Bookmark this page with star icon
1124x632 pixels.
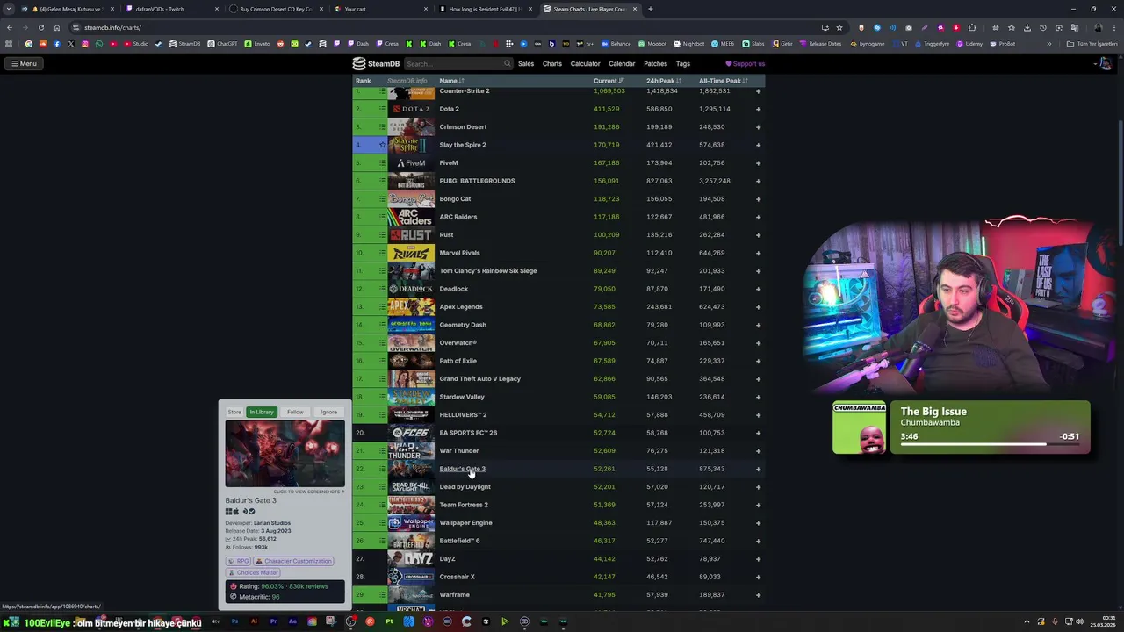tap(839, 27)
